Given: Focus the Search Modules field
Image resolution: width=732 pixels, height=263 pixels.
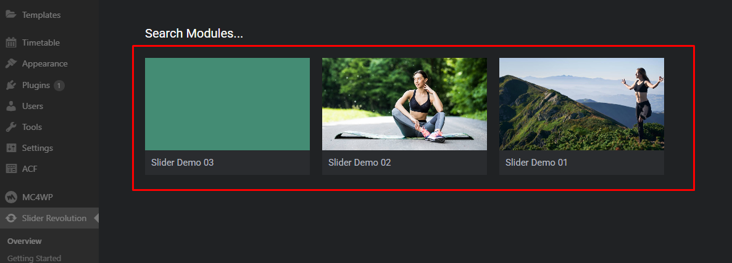Looking at the screenshot, I should (194, 33).
